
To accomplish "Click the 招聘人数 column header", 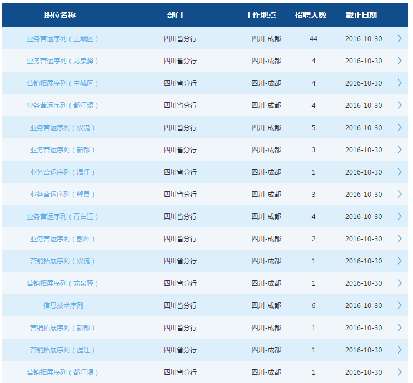I will coord(310,15).
